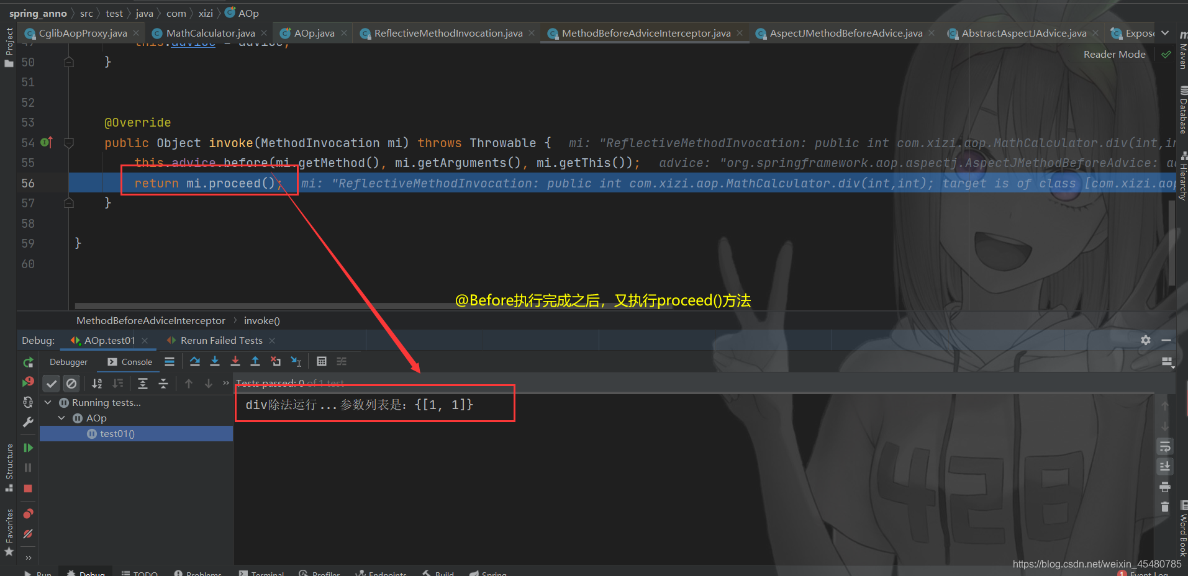Print the console output
This screenshot has width=1188, height=576.
click(1165, 487)
